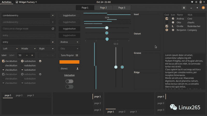This screenshot has width=207, height=116.
Task: Click in the Lorem ipsum text view
Action: pyautogui.click(x=184, y=71)
